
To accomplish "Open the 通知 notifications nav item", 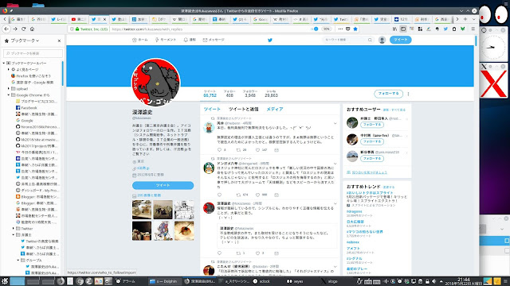I will tap(190, 40).
